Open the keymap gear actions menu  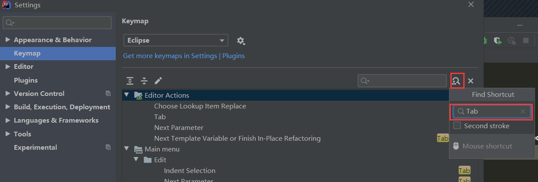click(241, 41)
